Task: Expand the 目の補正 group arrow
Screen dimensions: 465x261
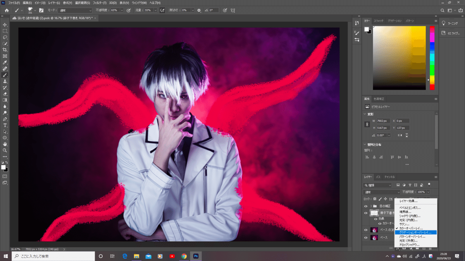Action: click(371, 206)
